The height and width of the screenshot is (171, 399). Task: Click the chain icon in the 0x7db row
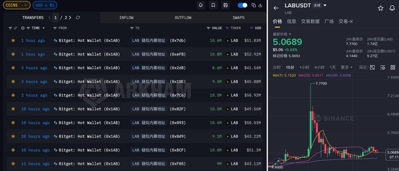tap(13, 40)
